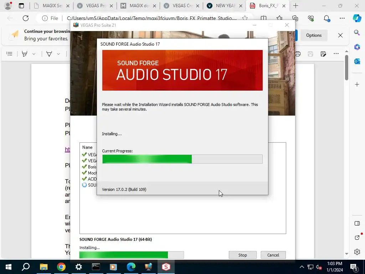Open the Collections icon
Screen dimensions: 365x274
pyautogui.click(x=295, y=18)
